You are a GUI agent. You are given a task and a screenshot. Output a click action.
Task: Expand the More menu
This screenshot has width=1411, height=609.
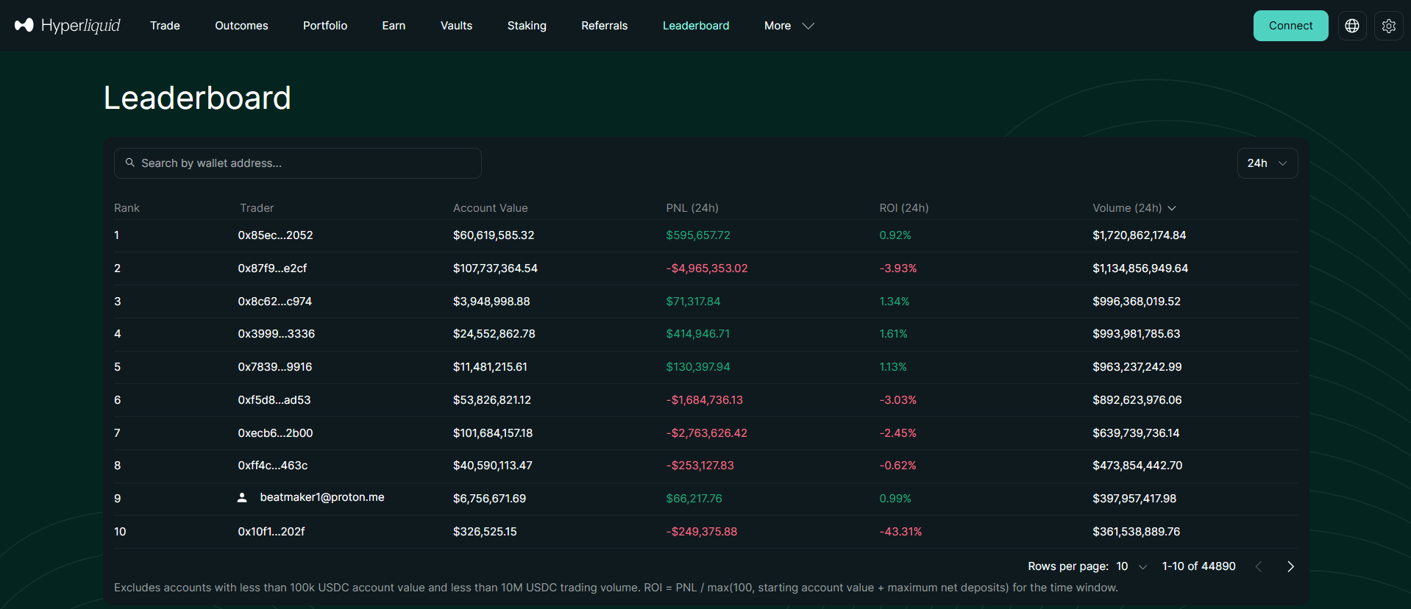pyautogui.click(x=789, y=26)
